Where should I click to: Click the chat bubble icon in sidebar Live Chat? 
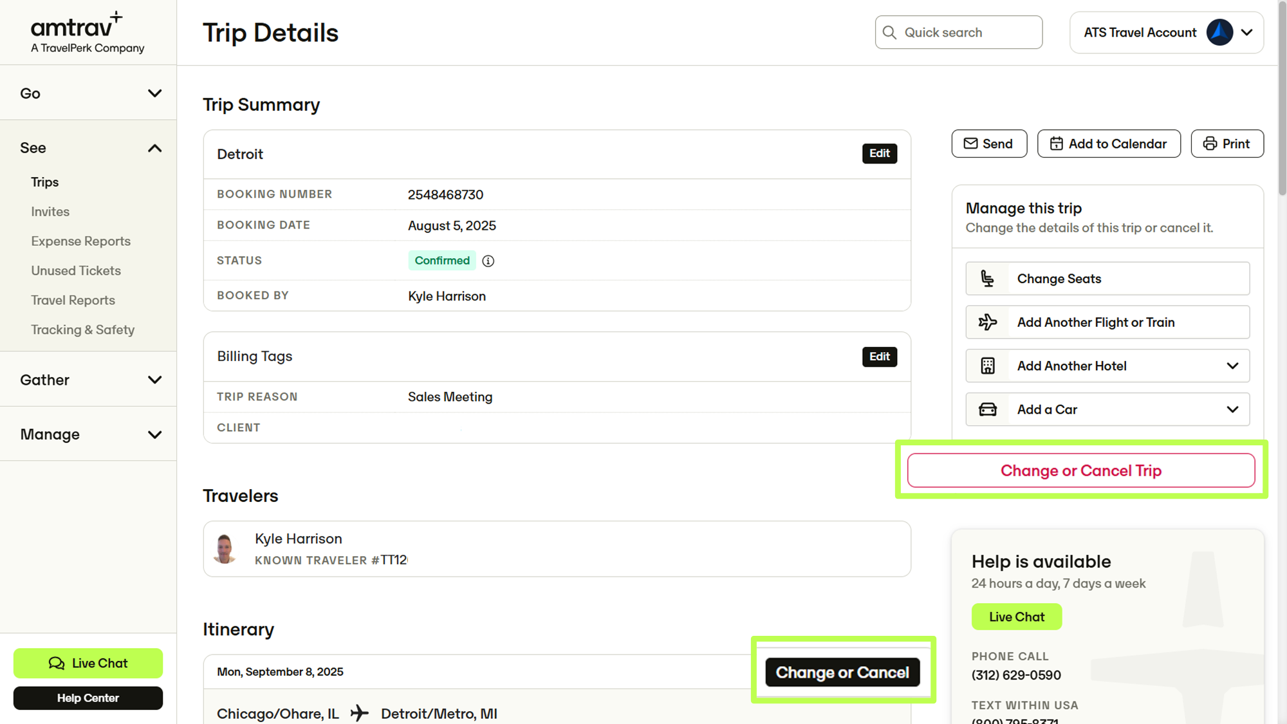[x=57, y=663]
